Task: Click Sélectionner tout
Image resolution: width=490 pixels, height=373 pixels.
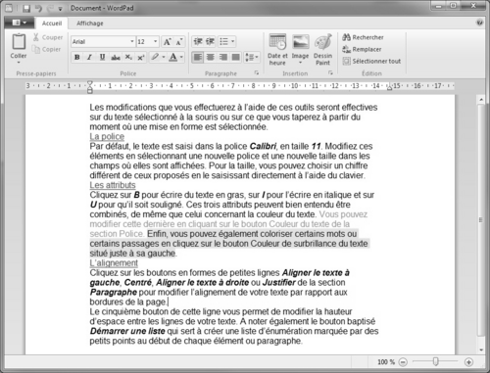Action: 371,61
